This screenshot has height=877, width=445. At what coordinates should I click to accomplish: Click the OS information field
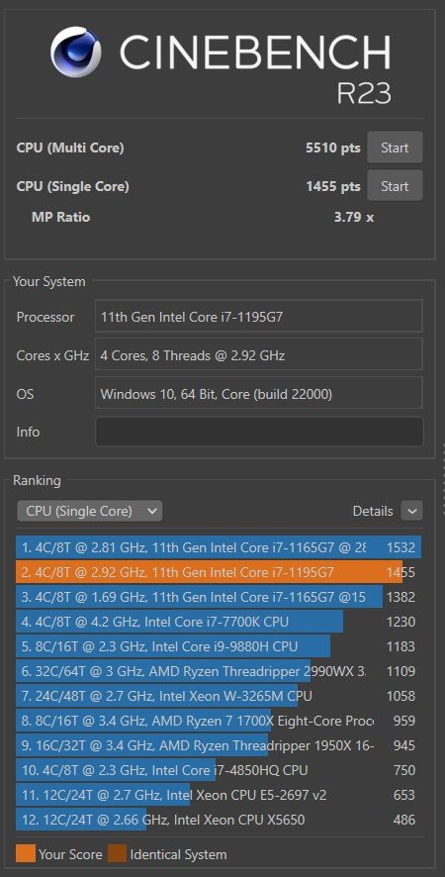click(259, 394)
